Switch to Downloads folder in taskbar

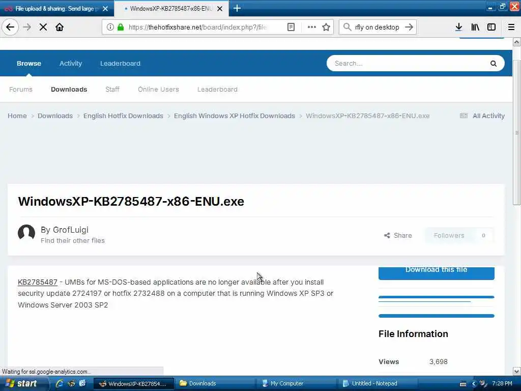(215, 383)
